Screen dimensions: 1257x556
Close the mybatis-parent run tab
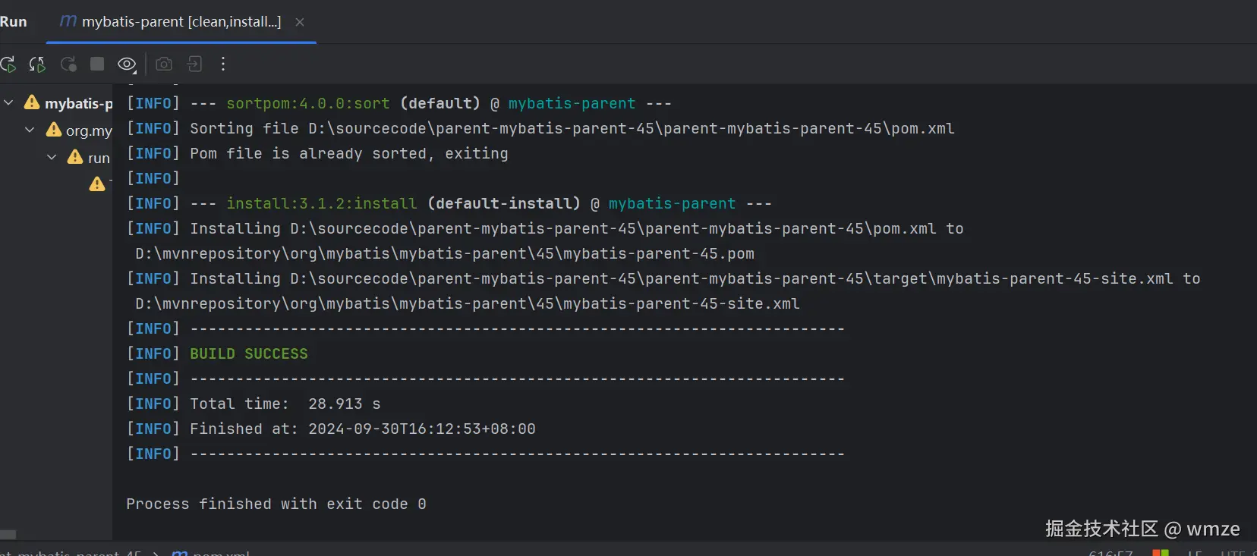300,22
